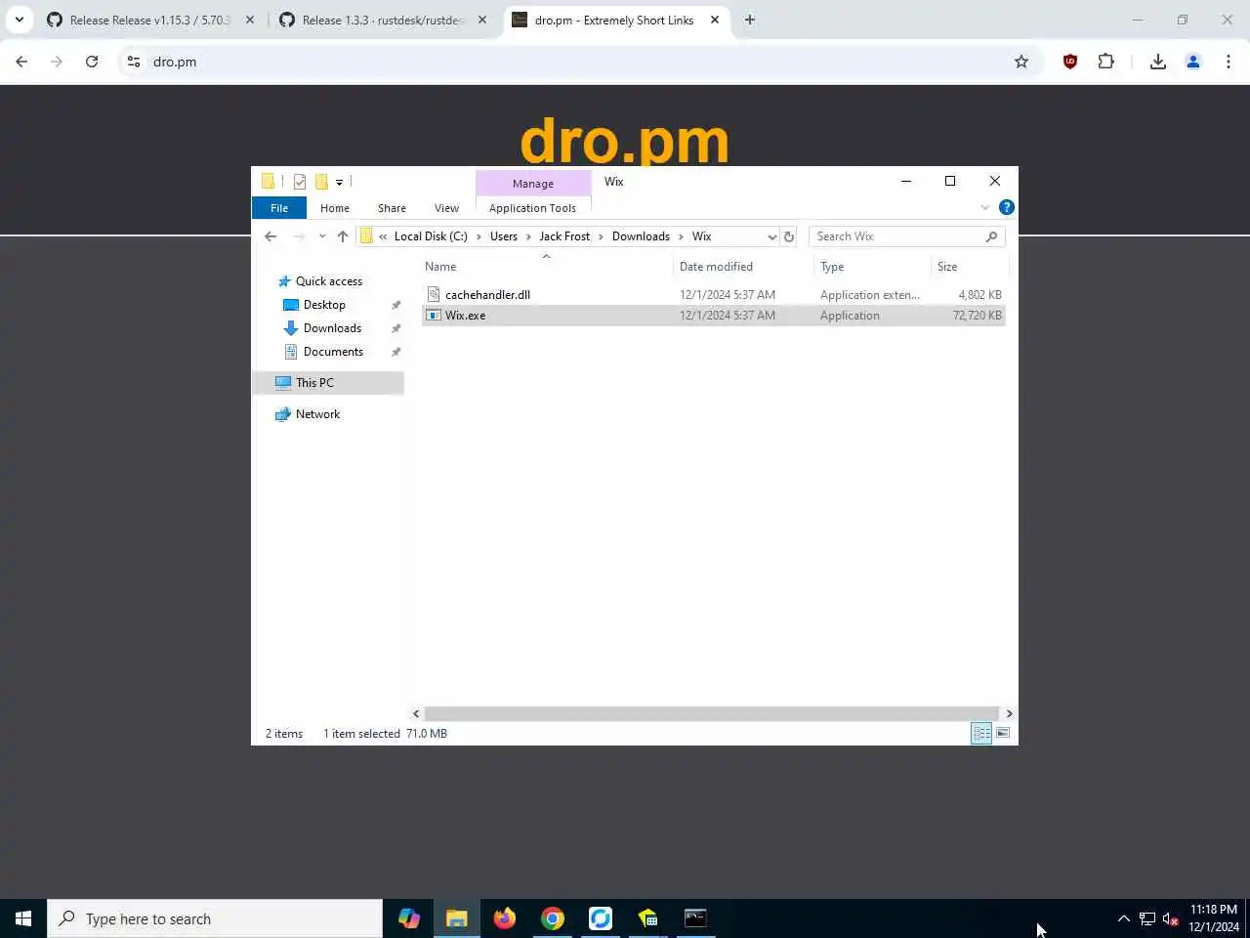Open the Share ribbon tab

click(x=392, y=208)
